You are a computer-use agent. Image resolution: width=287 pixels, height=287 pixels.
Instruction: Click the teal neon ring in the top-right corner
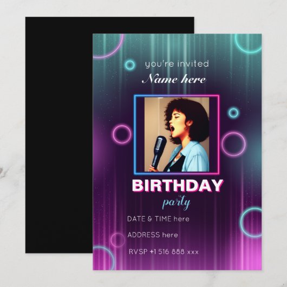[x=249, y=43]
